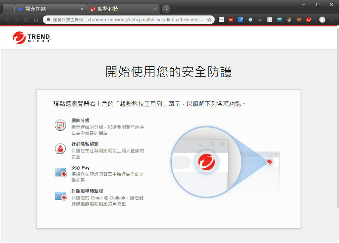Click the cursor pointer extension icon
This screenshot has height=243, width=339.
(260, 20)
